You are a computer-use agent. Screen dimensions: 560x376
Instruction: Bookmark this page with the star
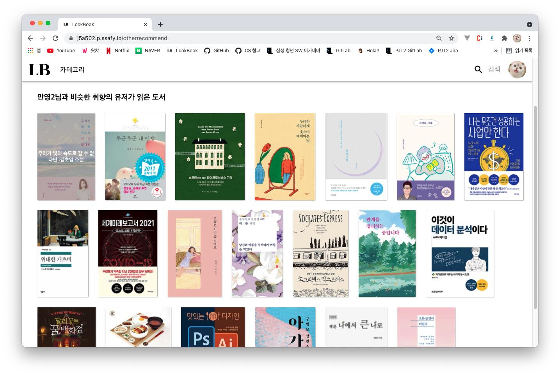point(452,38)
